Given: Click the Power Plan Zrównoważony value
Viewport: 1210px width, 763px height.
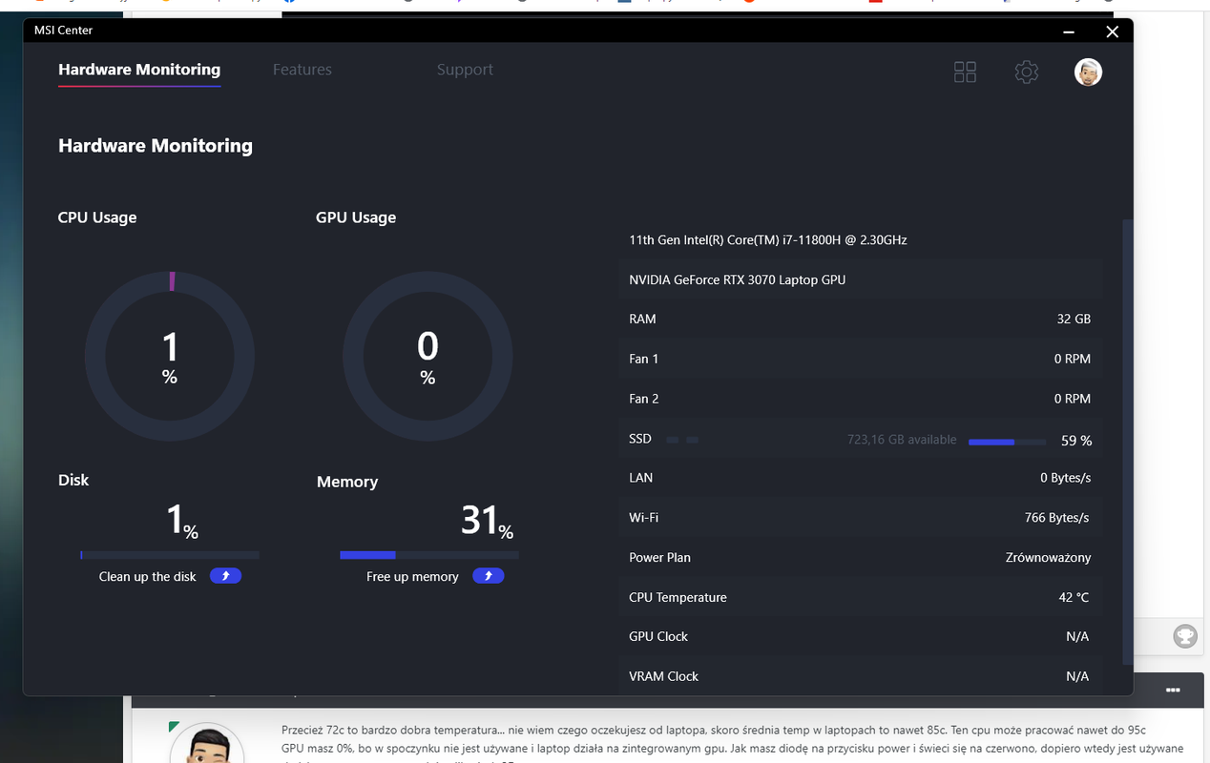Looking at the screenshot, I should [1047, 558].
